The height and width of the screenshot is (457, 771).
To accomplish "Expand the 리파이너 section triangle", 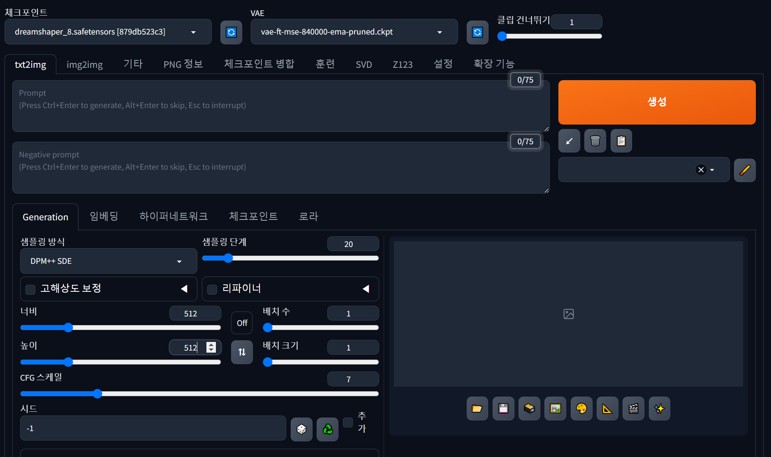I will point(366,289).
